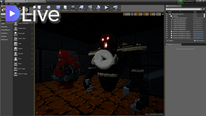Collapse the TestLevel01 tree node
The height and width of the screenshot is (116, 206).
169,14
